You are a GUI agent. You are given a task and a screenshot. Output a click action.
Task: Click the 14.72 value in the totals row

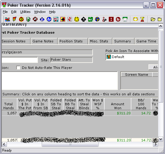point(146,140)
